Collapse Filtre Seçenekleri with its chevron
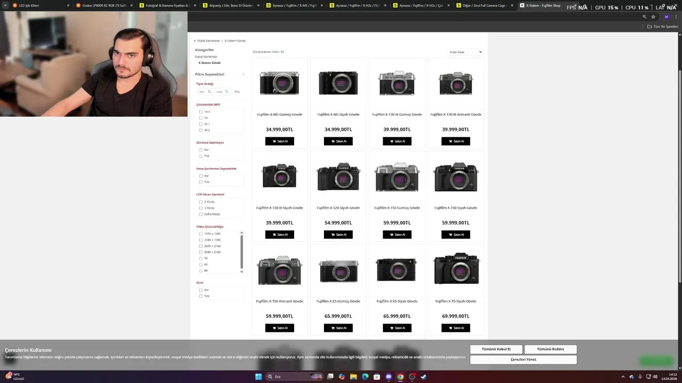 coord(243,74)
